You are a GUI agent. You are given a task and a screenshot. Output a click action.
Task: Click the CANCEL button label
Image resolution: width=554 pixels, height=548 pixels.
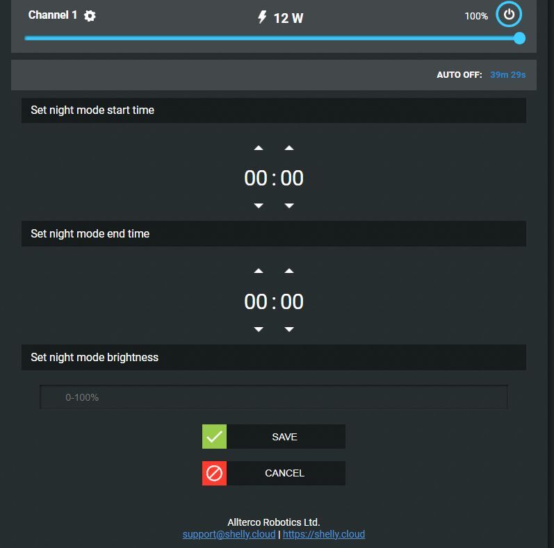pos(285,473)
